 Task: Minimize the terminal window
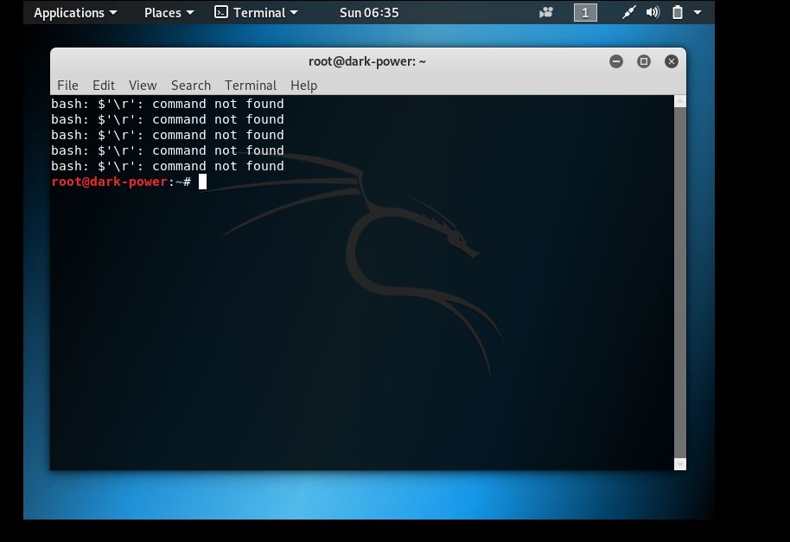tap(616, 61)
